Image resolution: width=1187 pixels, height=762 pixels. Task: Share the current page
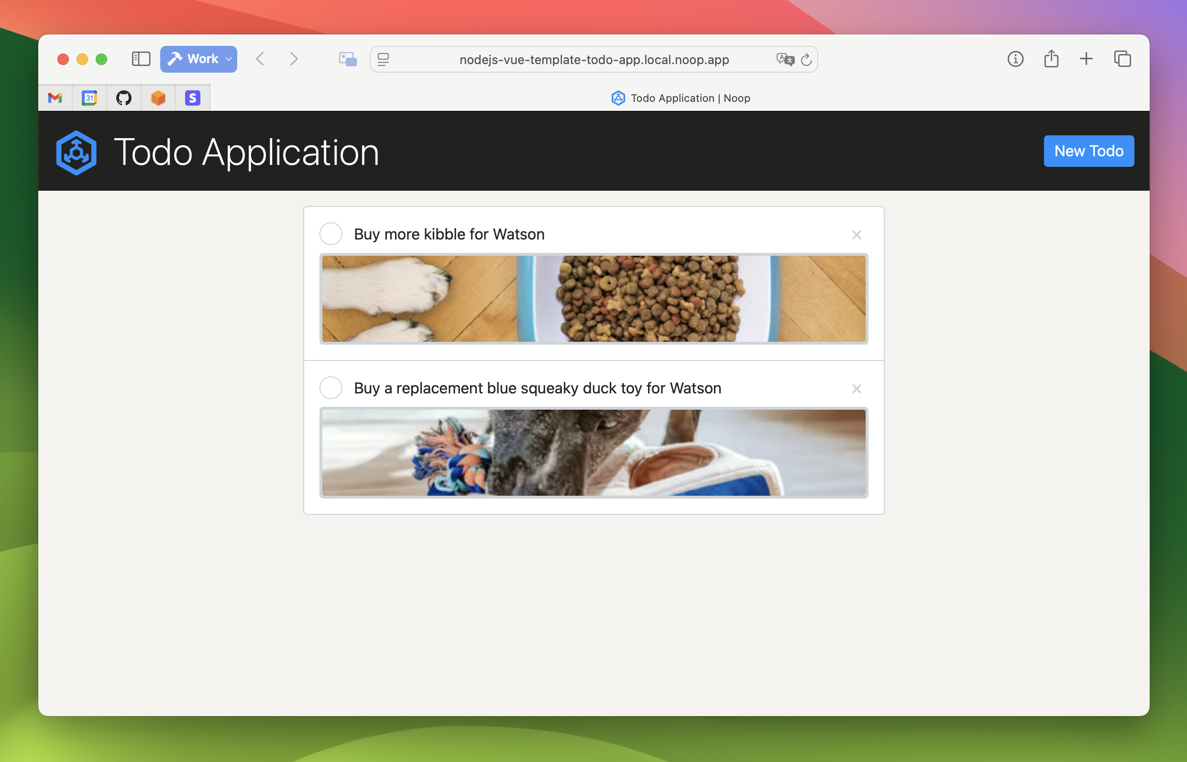(1051, 58)
